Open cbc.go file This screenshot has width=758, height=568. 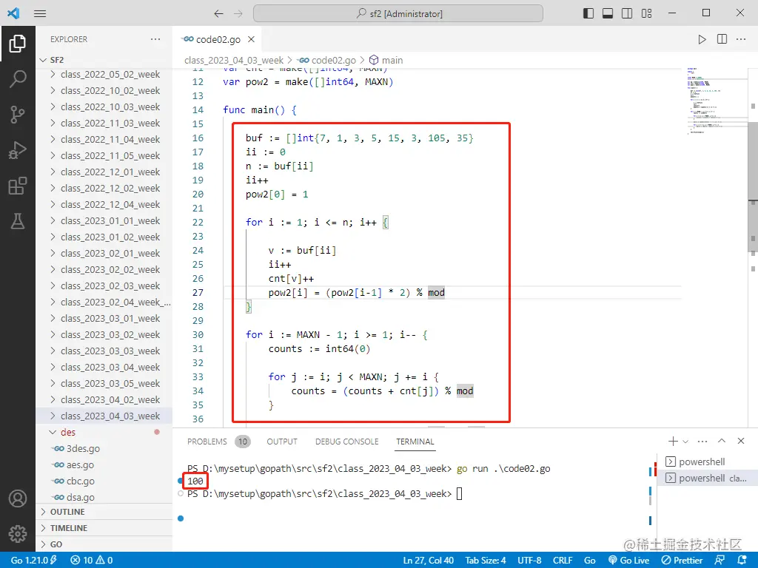point(104,481)
